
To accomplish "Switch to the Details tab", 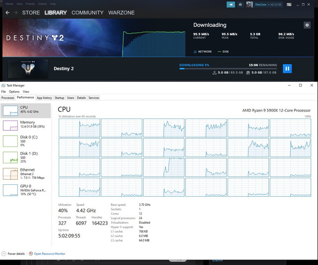I will [x=81, y=98].
